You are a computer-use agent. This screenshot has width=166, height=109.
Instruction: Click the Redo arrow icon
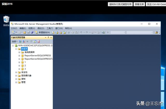(87, 32)
